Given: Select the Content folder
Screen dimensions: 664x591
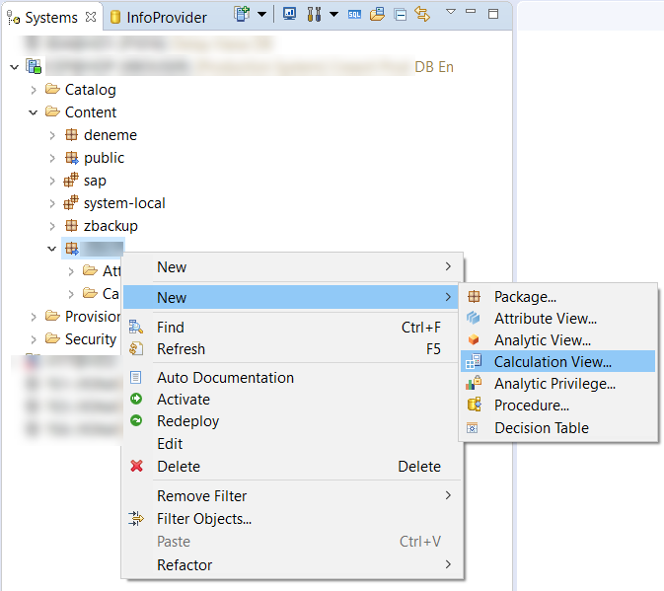Looking at the screenshot, I should pos(81,112).
